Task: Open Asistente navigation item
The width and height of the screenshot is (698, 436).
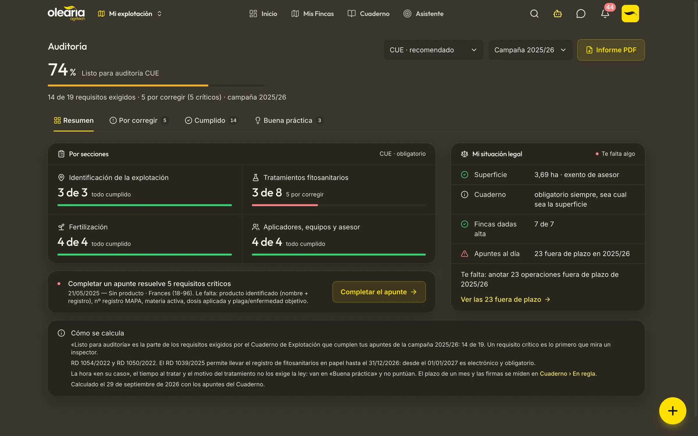Action: pos(423,14)
